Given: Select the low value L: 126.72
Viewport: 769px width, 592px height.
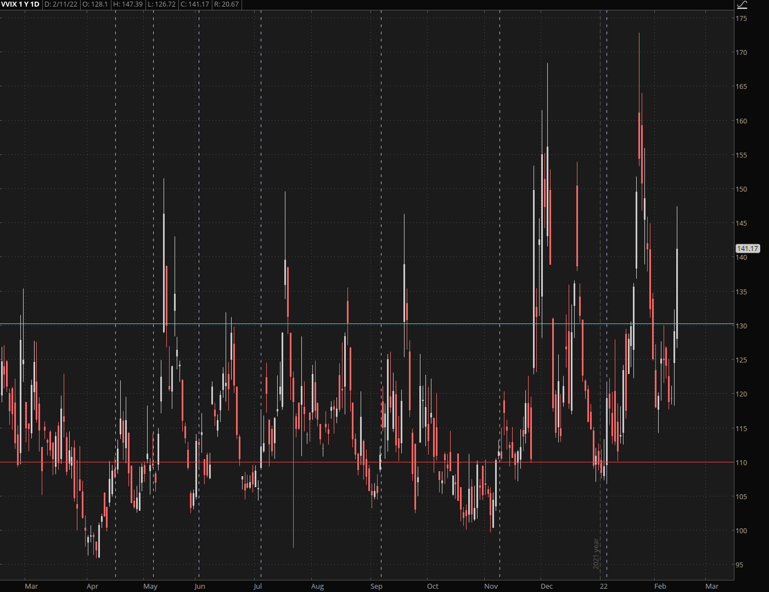Looking at the screenshot, I should [x=162, y=4].
